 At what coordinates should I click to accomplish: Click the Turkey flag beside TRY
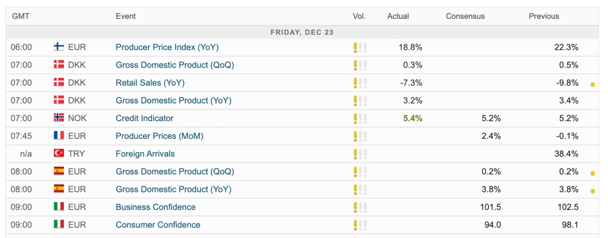point(58,154)
